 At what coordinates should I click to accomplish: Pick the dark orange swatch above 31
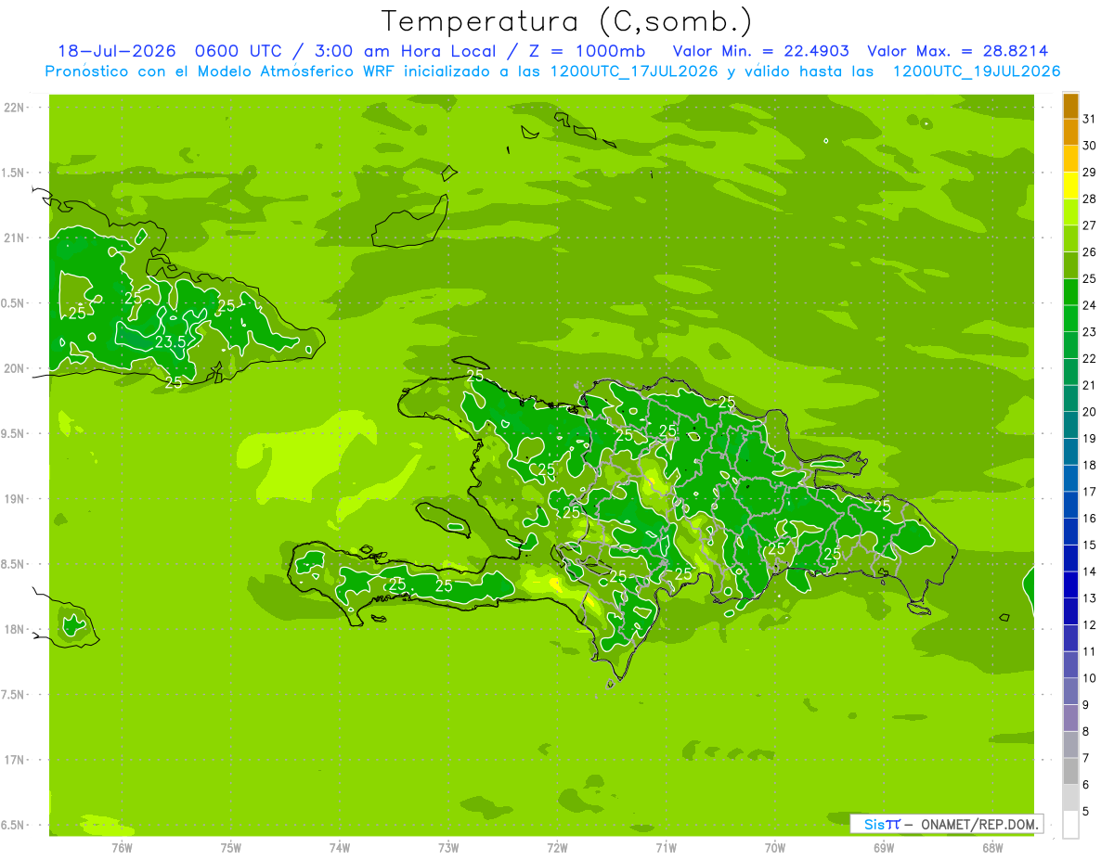tap(1070, 106)
